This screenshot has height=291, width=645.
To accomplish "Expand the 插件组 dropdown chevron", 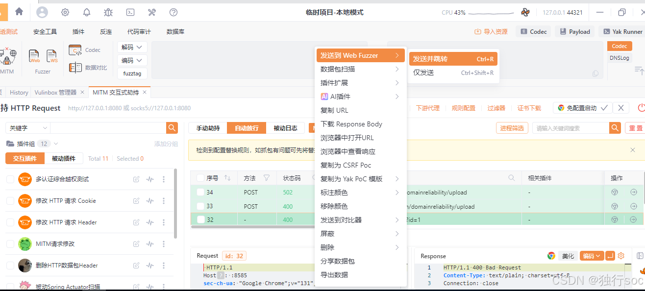I will (x=55, y=144).
